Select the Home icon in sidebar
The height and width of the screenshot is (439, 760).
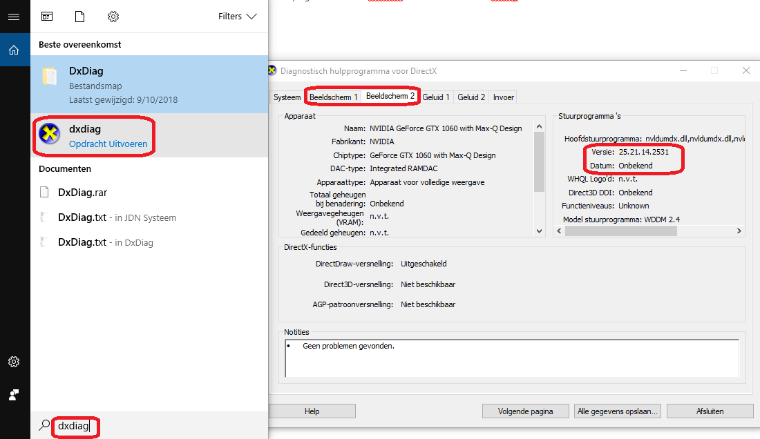(14, 50)
